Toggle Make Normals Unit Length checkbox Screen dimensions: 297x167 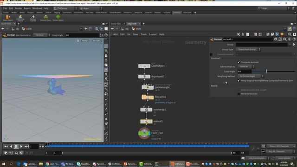239,90
